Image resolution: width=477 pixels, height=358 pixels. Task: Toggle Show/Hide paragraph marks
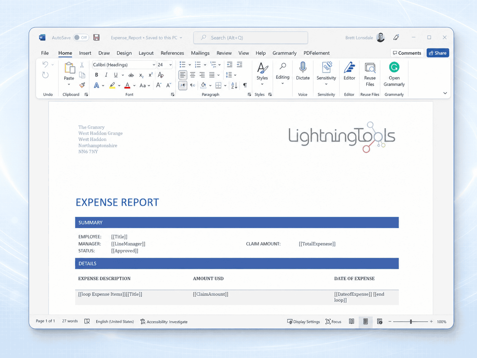tap(245, 85)
